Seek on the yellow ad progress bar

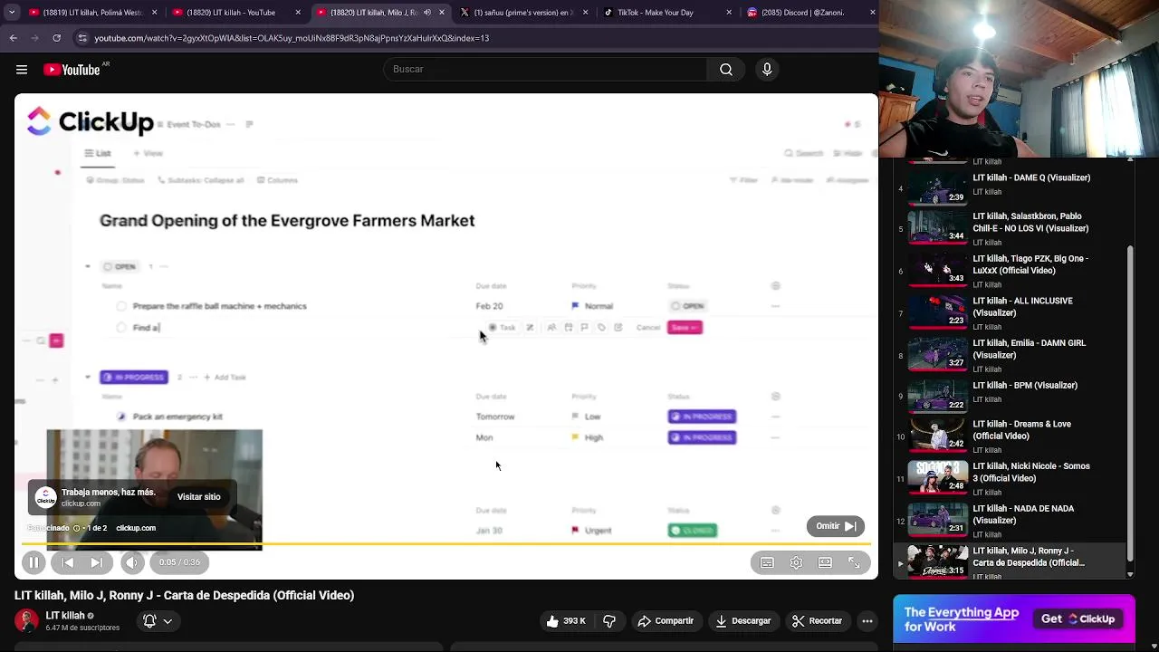pyautogui.click(x=446, y=544)
